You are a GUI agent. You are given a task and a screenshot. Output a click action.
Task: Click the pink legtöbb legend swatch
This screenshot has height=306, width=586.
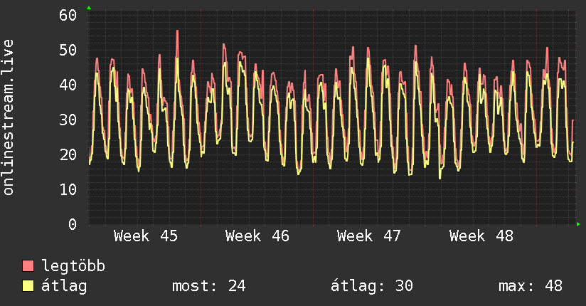tap(28, 265)
